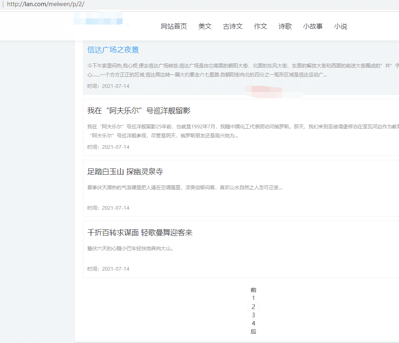The image size is (399, 343).
Task: Click the current page 2 indicator
Action: [253, 307]
